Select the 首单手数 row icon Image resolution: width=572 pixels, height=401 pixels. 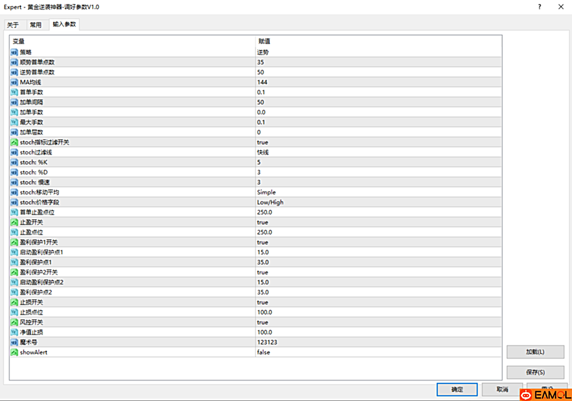coord(14,92)
